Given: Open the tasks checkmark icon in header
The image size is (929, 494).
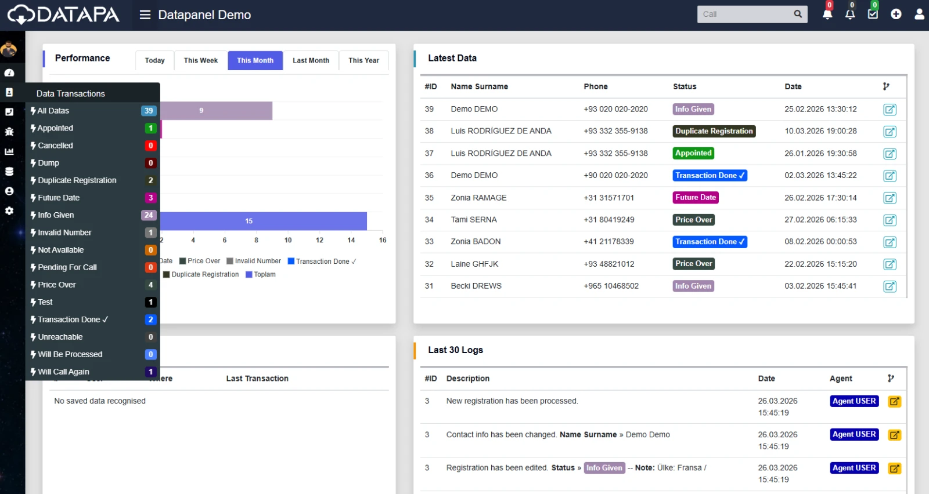Looking at the screenshot, I should click(873, 14).
